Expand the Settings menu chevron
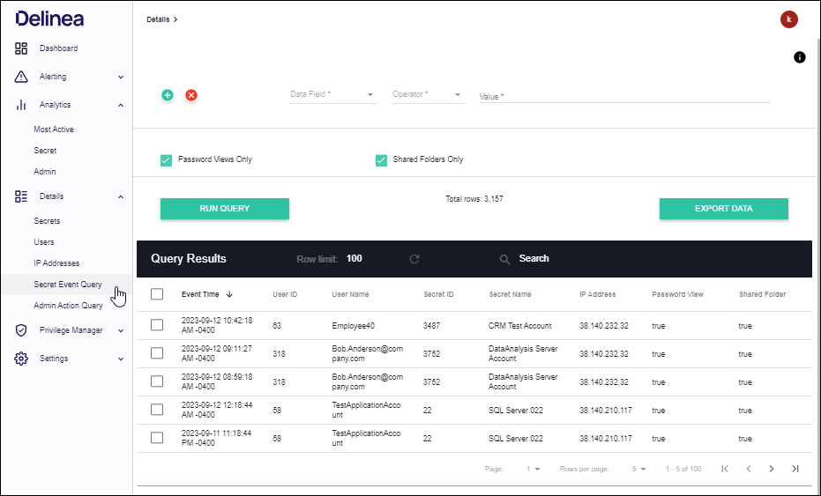The width and height of the screenshot is (821, 496). [121, 359]
